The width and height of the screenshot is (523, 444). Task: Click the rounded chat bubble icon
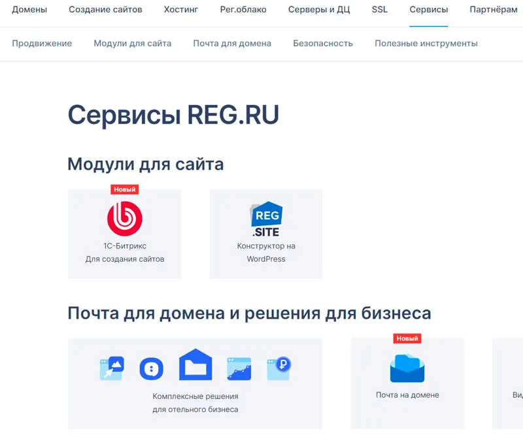click(152, 369)
